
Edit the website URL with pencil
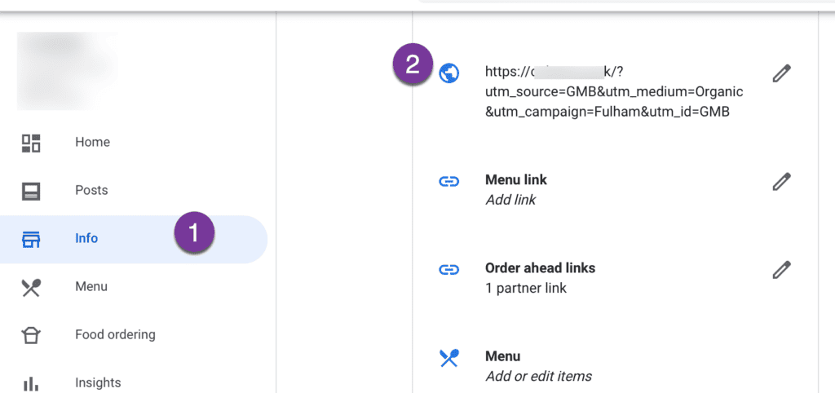click(781, 74)
